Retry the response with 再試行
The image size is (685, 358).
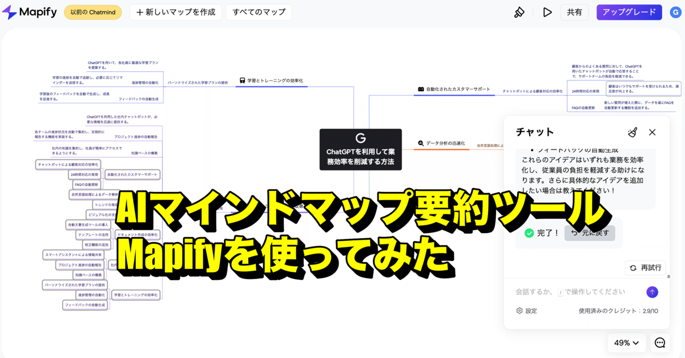coord(646,268)
